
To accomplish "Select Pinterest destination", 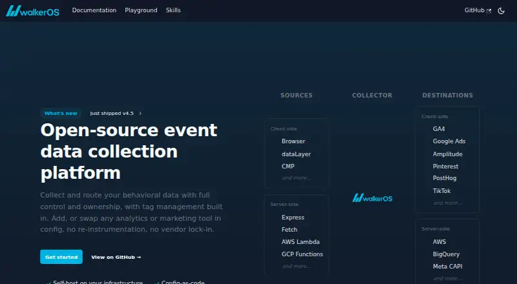I will tap(445, 167).
